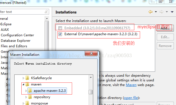Maximize the Preferences window
The width and height of the screenshot is (176, 105).
(160, 2)
